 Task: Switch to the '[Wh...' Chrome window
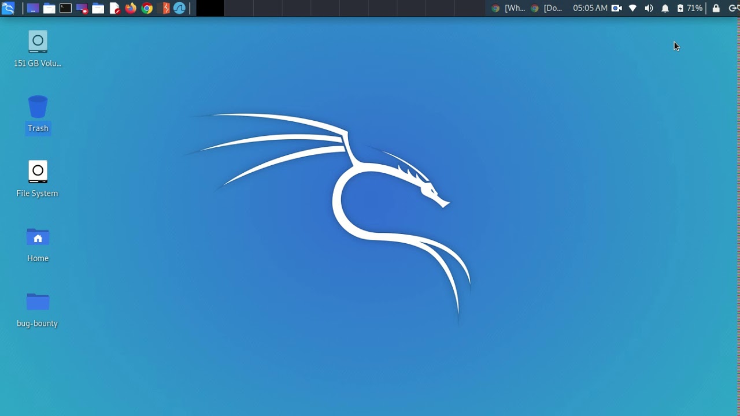[508, 8]
